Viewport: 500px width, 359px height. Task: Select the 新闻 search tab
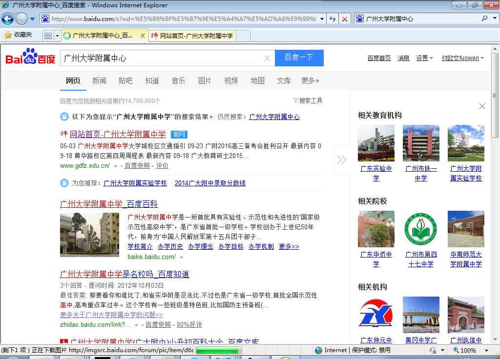(x=99, y=80)
